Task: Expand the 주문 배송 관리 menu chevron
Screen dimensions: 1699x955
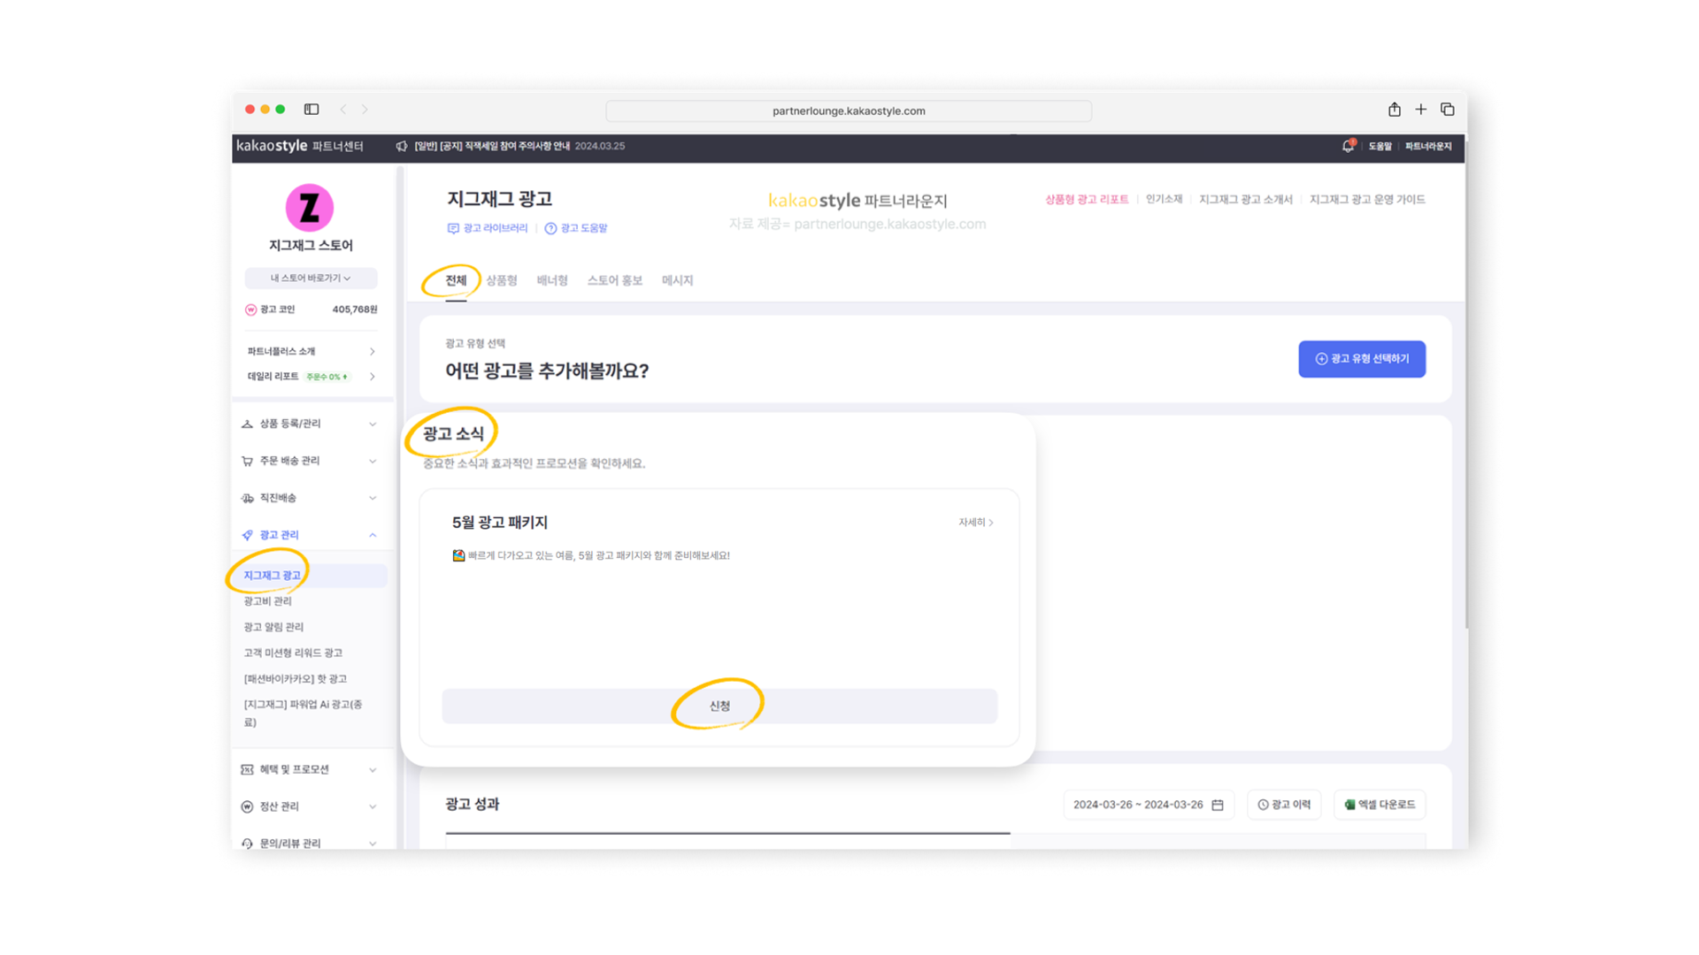Action: tap(373, 461)
